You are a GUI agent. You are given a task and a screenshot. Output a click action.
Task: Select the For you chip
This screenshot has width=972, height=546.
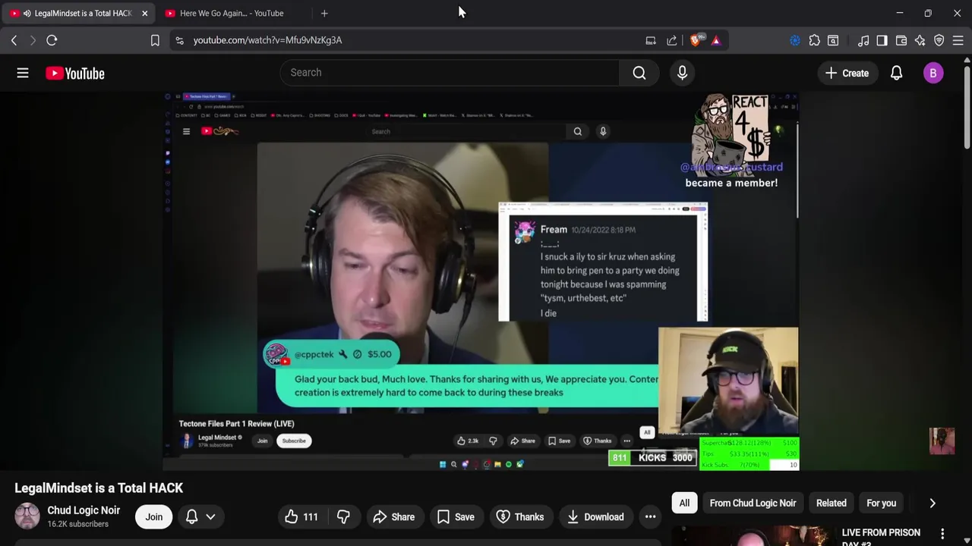click(x=881, y=503)
